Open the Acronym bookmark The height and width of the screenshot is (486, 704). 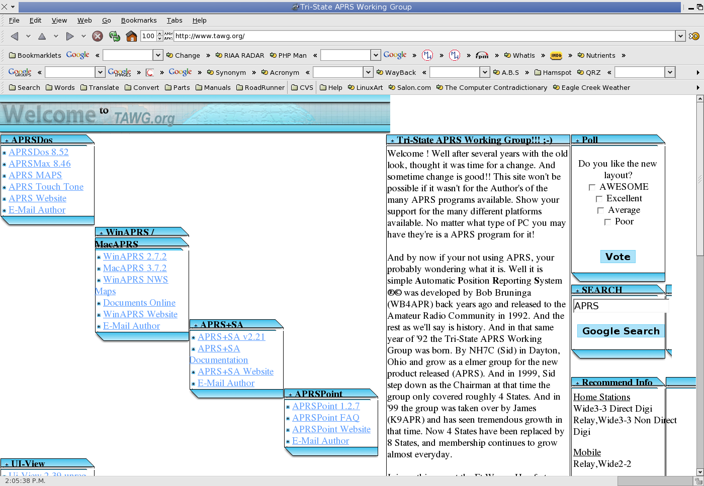coord(280,72)
